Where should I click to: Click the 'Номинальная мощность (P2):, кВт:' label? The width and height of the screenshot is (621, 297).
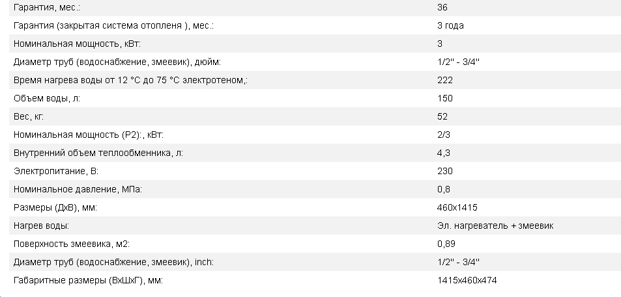89,135
